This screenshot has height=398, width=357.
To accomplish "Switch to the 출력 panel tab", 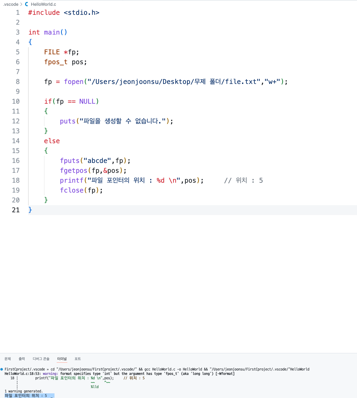I will point(22,359).
